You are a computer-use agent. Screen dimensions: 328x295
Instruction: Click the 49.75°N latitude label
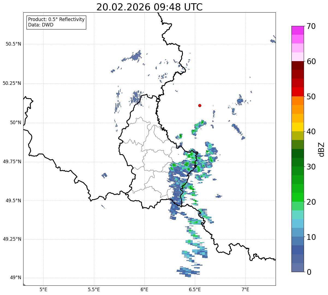click(x=12, y=162)
